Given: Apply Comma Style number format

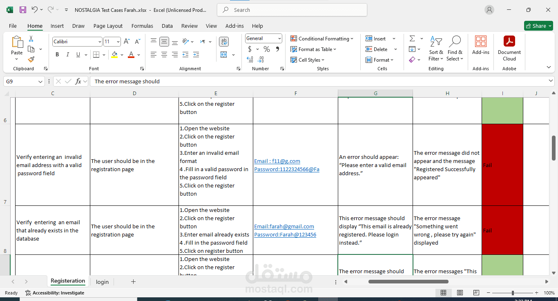Looking at the screenshot, I should coord(278,49).
